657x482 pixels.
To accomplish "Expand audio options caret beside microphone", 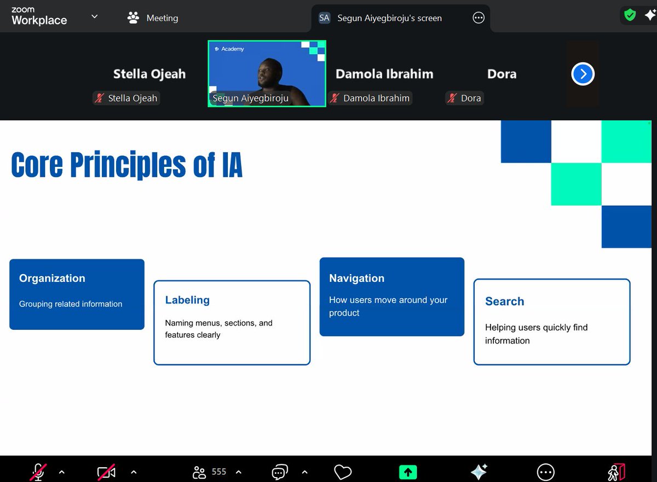I will click(61, 472).
